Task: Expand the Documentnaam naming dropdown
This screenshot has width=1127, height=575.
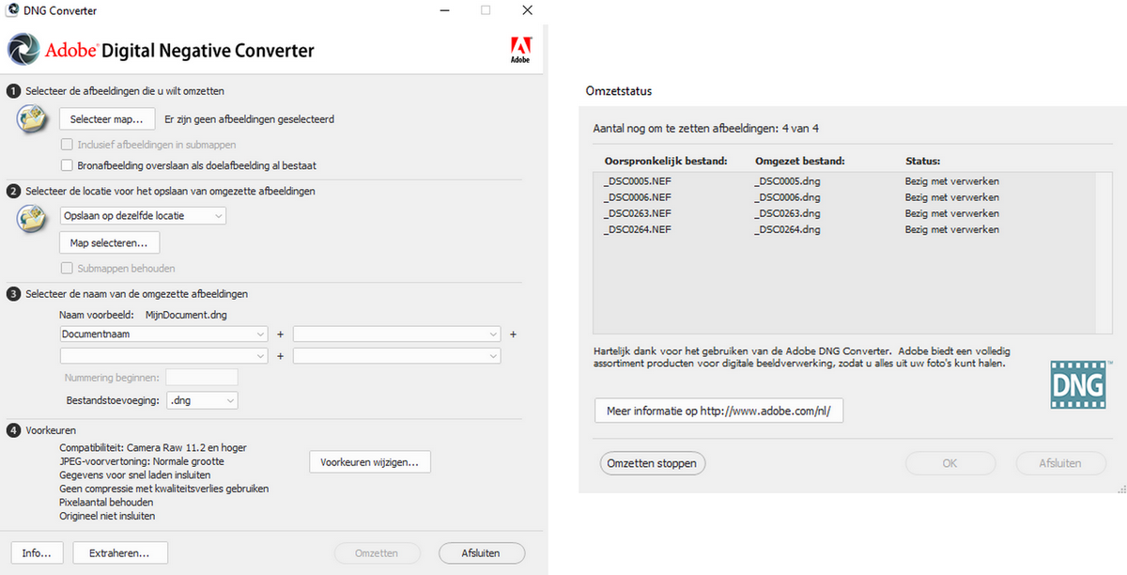Action: [x=164, y=334]
